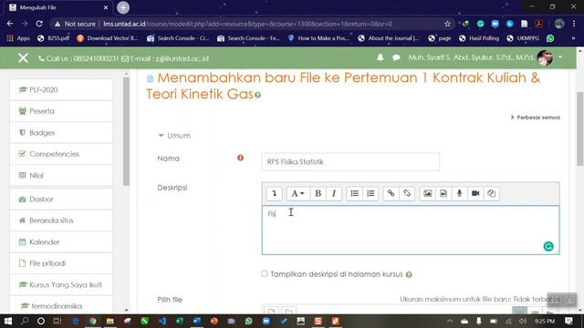Viewport: 584px width, 328px height.
Task: Show hidden system tray icons
Action: pos(450,321)
